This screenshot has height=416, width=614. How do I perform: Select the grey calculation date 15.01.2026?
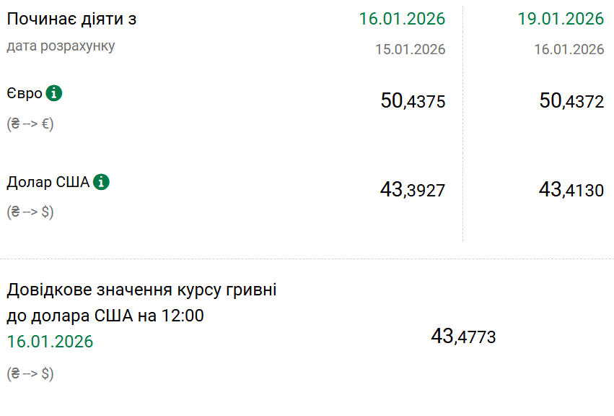pos(410,50)
